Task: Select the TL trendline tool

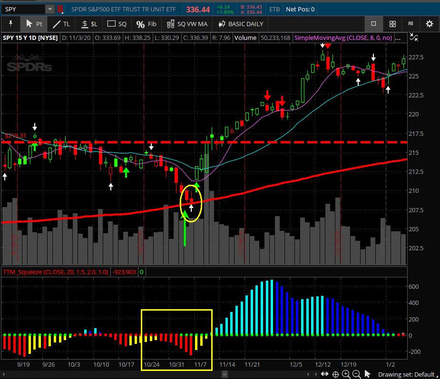Action: (x=61, y=24)
